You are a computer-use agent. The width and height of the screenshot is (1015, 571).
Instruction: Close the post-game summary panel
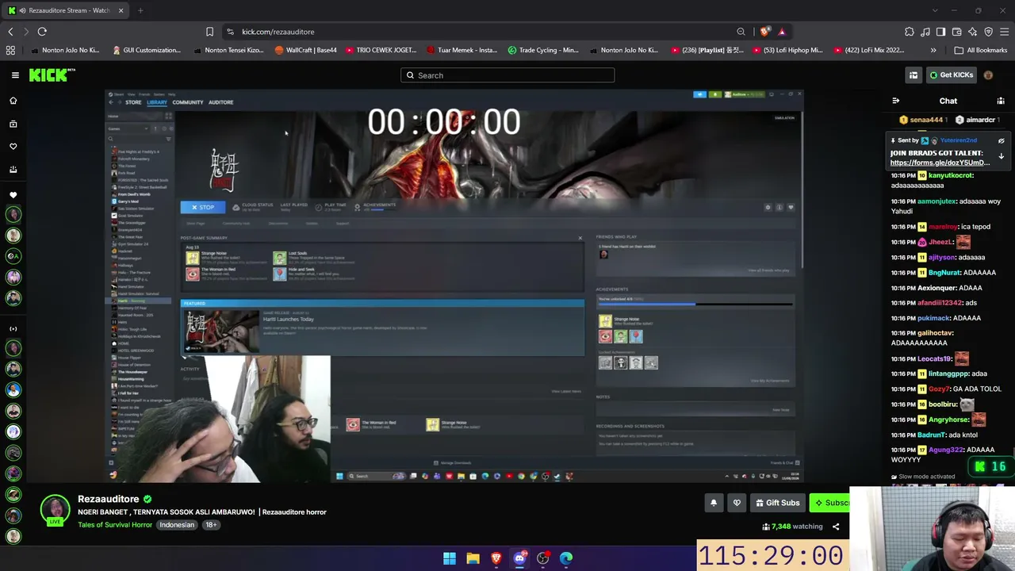coord(580,238)
